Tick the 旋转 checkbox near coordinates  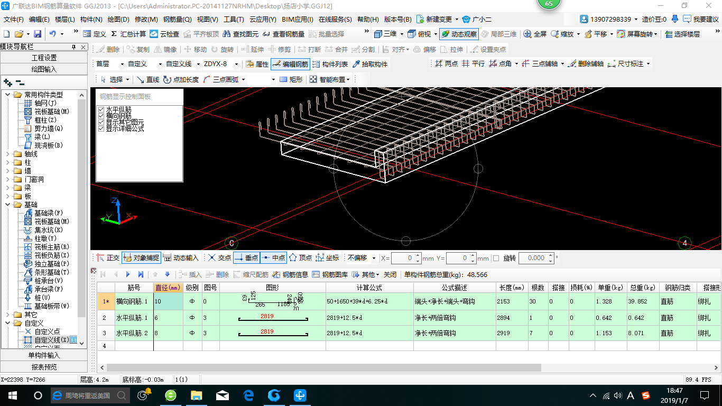[x=496, y=258]
